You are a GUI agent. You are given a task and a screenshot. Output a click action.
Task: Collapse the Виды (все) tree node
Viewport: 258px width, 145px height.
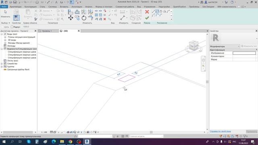[2, 34]
